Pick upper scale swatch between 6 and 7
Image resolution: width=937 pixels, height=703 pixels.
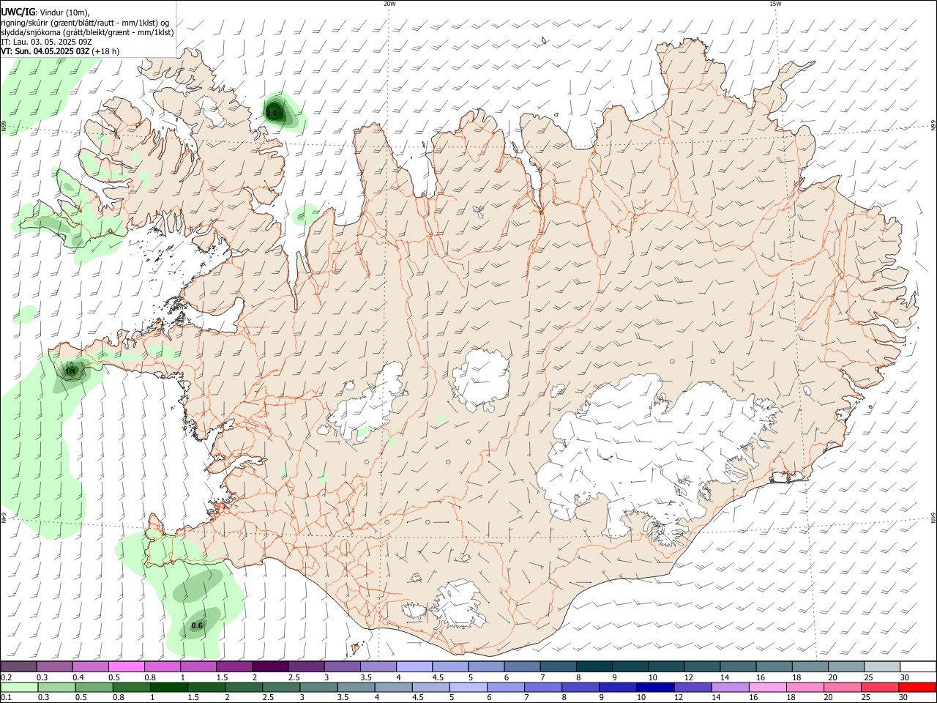point(522,666)
